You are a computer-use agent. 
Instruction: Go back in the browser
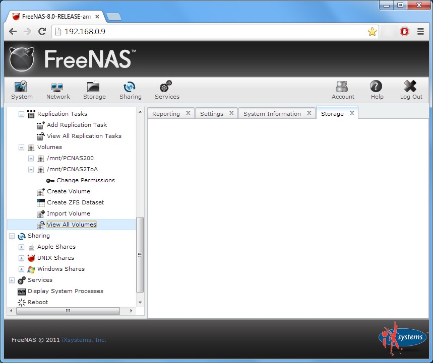tap(13, 31)
